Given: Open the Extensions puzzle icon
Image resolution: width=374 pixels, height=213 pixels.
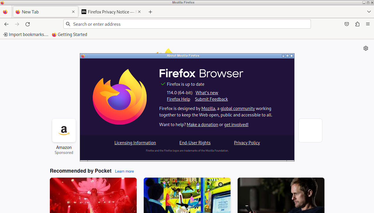Looking at the screenshot, I should 357,24.
